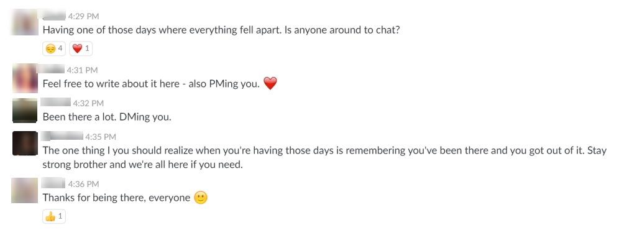Click the heart emoji in PMing message
The image size is (619, 233).
tap(270, 83)
